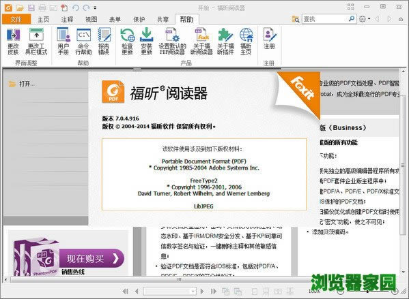Go to next page in bottom bar

tap(202, 292)
